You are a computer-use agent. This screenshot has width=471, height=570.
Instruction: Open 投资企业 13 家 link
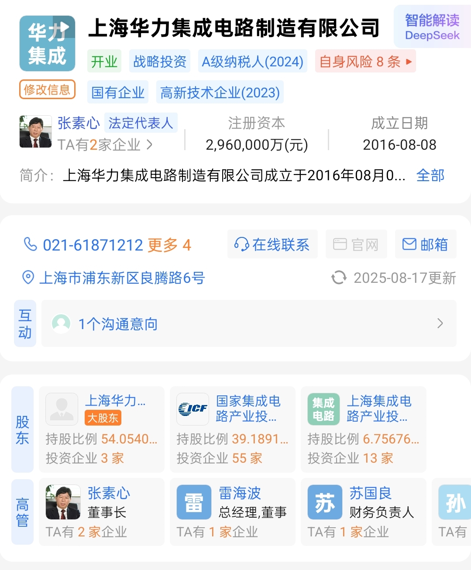351,458
